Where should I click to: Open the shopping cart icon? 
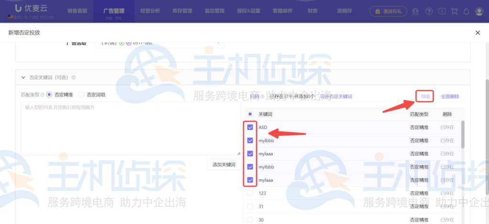point(454,11)
